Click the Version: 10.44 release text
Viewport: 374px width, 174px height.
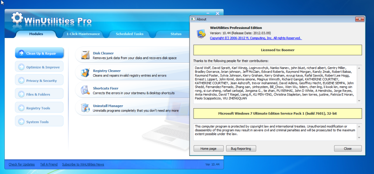tap(240, 33)
